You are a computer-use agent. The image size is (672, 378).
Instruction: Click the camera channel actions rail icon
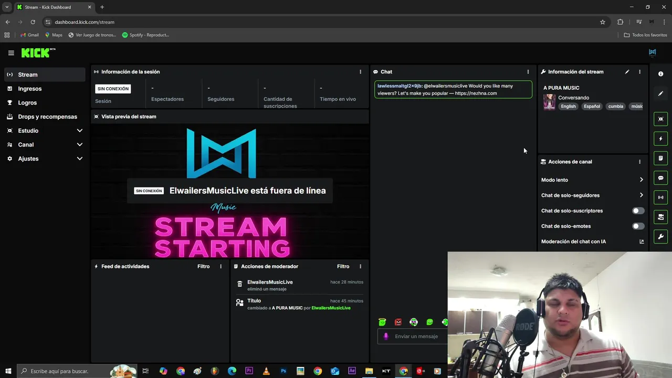point(660,217)
